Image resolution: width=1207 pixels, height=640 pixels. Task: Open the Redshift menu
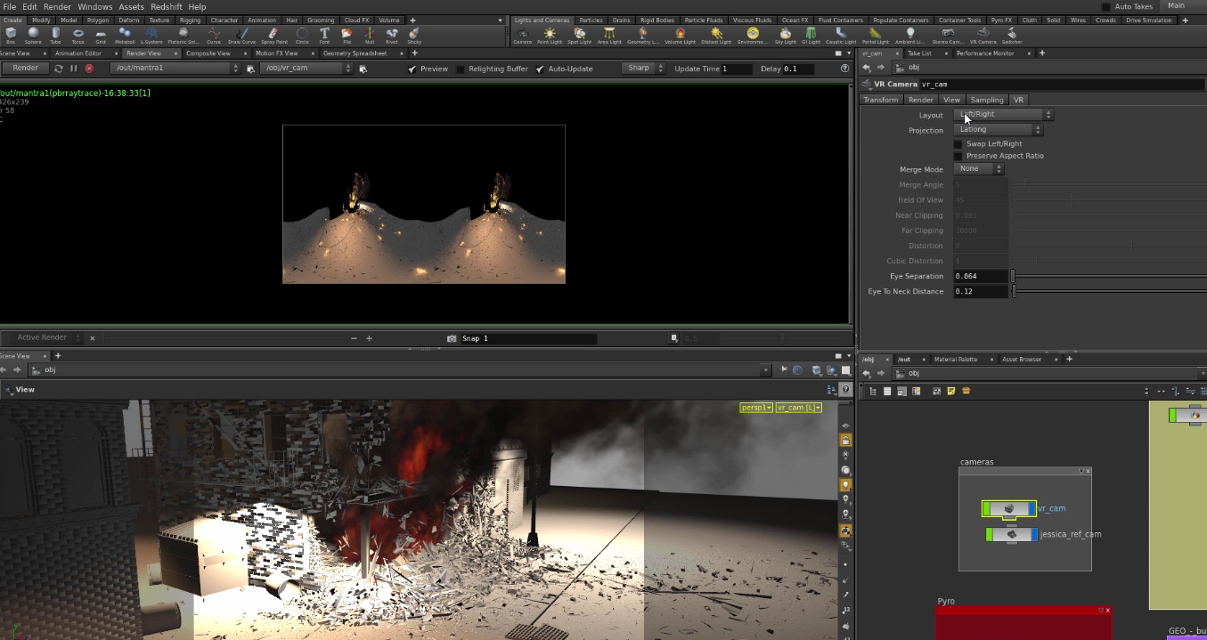(x=166, y=6)
